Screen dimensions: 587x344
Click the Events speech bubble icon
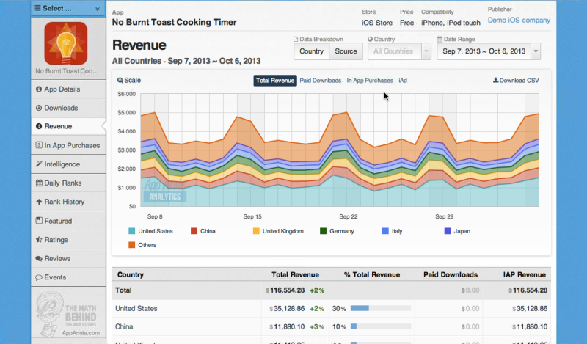coord(39,277)
